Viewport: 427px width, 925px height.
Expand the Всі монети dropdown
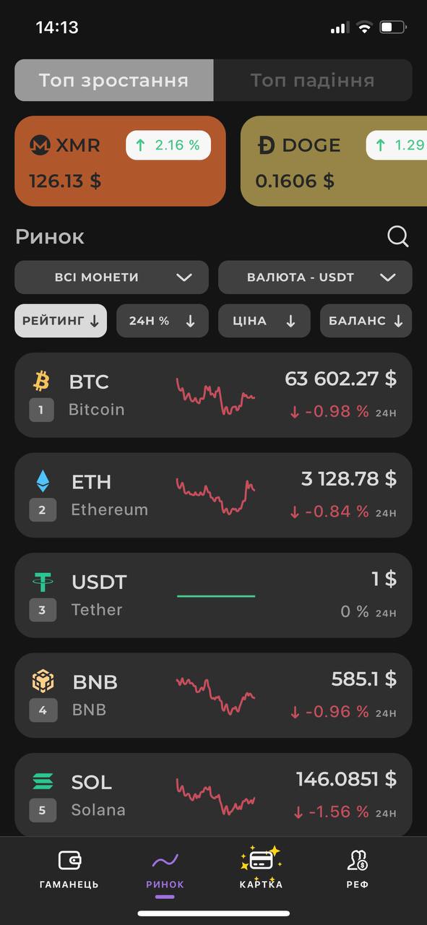(x=111, y=277)
